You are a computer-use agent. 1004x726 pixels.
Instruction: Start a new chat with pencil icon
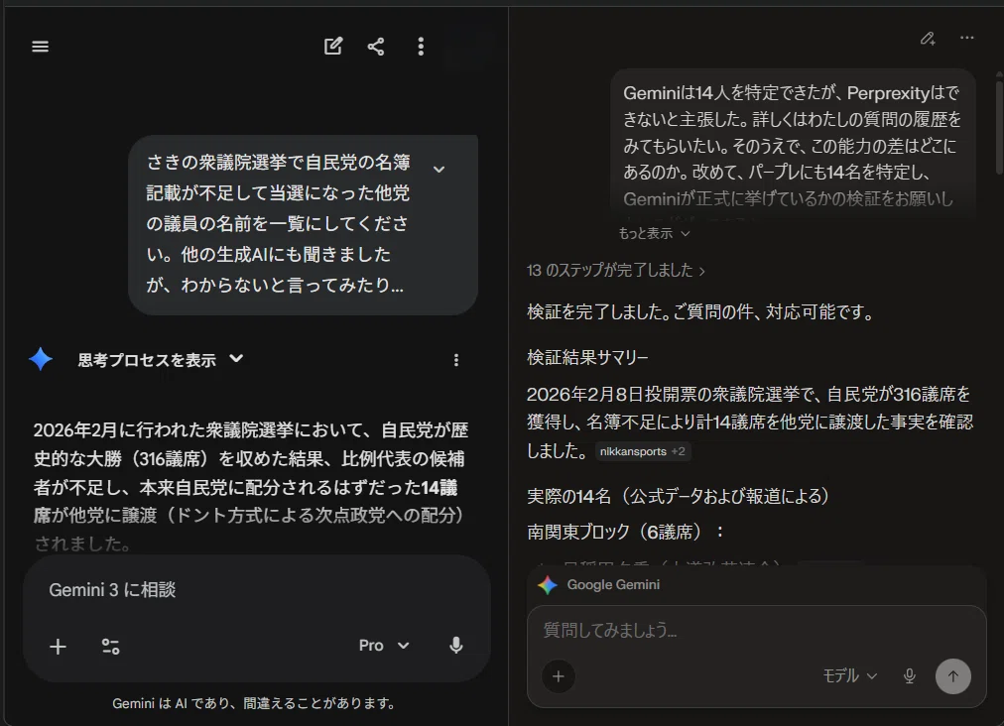tap(333, 46)
